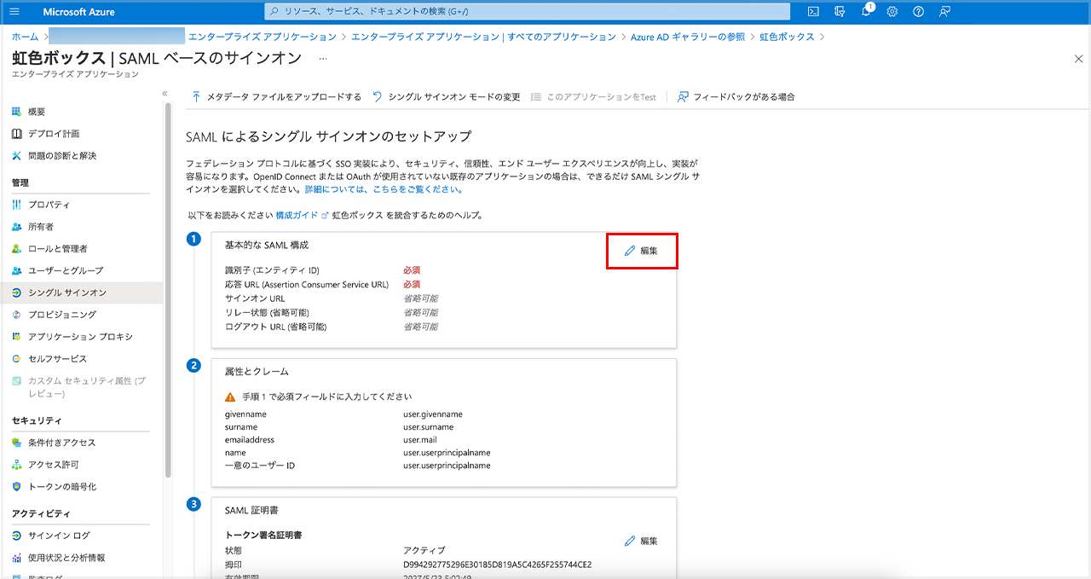Open the settings gear in header
Image resolution: width=1091 pixels, height=579 pixels.
pos(892,12)
